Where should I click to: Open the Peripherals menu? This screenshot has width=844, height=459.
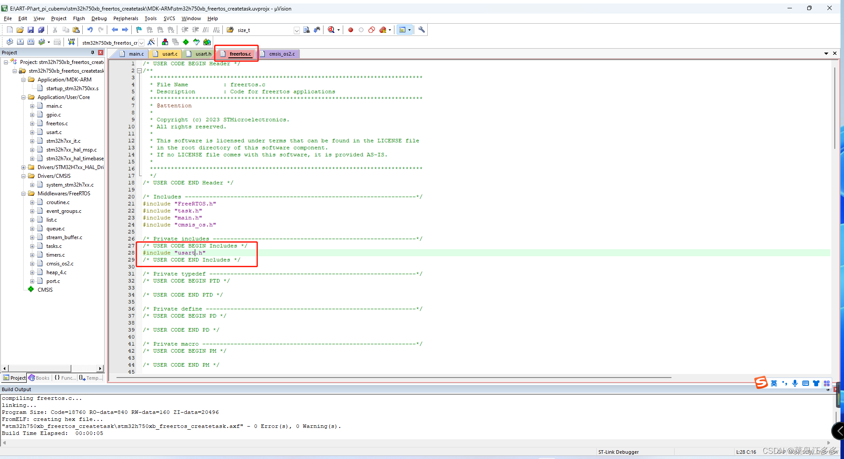[x=126, y=18]
